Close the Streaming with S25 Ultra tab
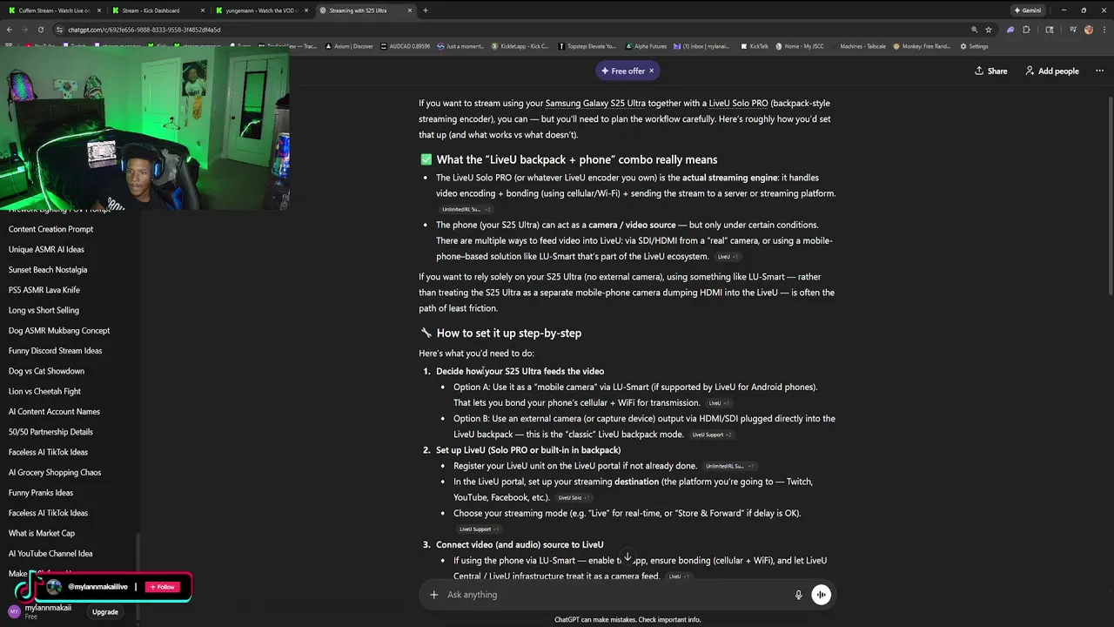 tap(410, 10)
